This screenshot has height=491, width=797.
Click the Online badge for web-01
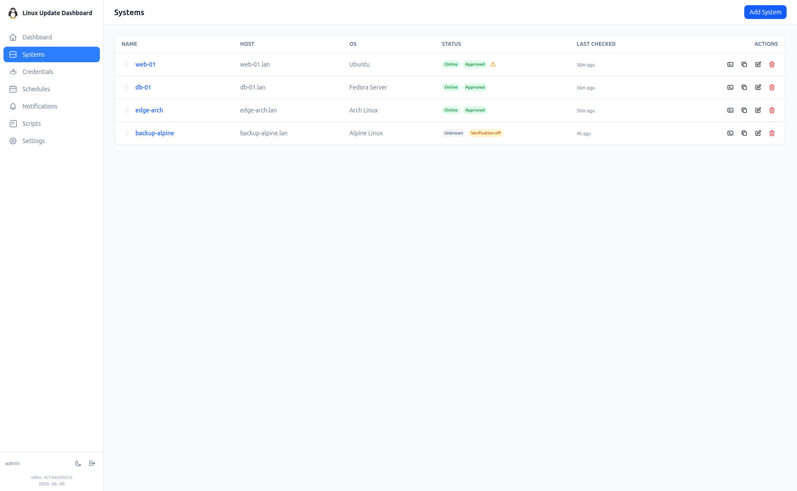(x=451, y=64)
